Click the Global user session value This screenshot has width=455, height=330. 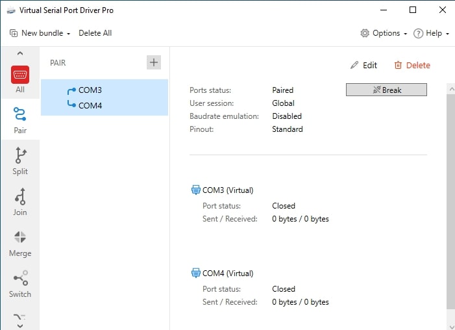283,103
